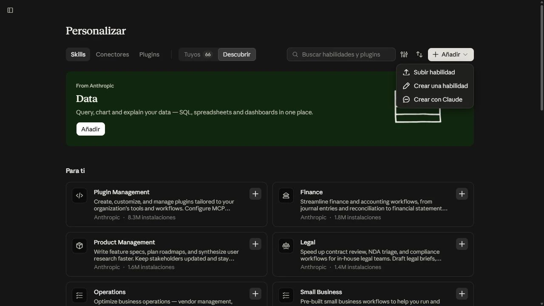Open the Skills tab

coord(78,54)
